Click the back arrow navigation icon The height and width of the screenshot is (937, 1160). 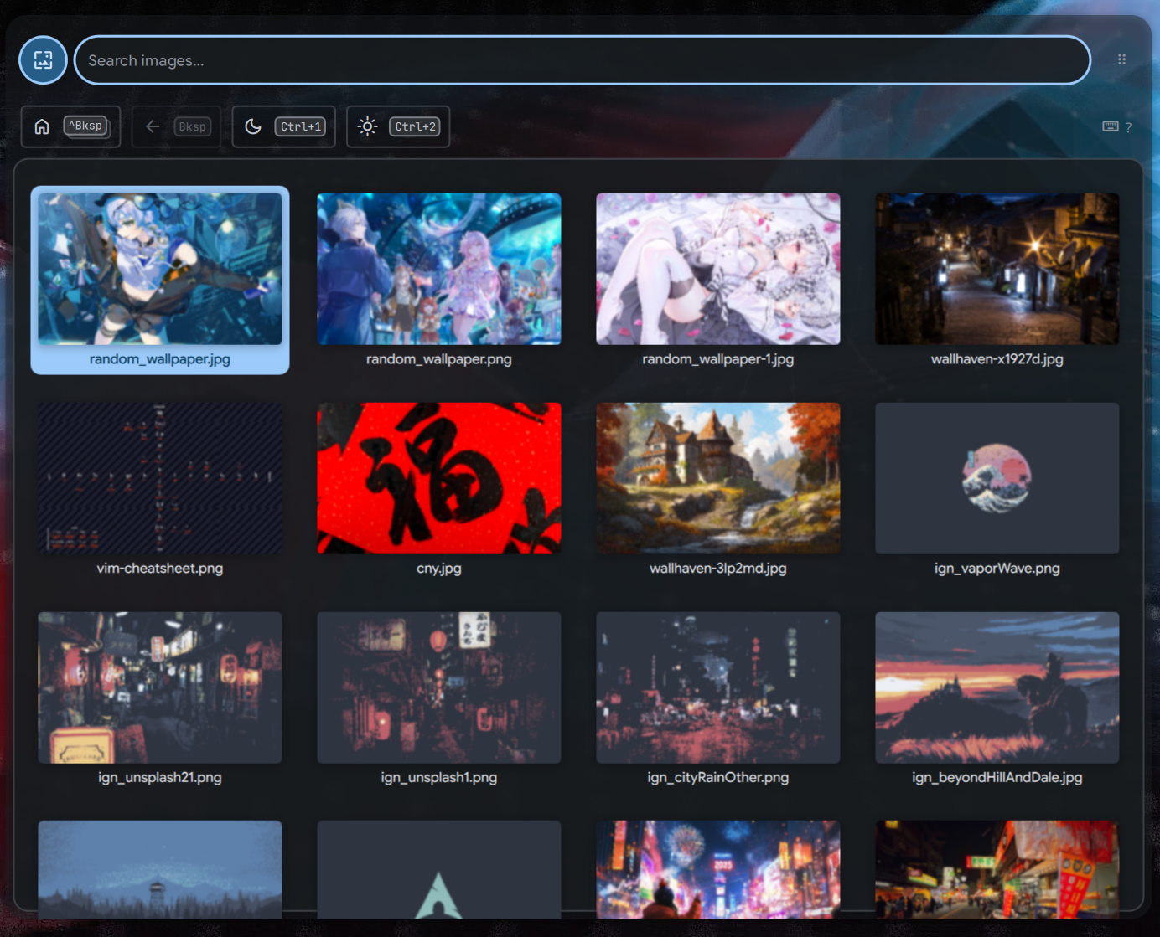tap(152, 126)
